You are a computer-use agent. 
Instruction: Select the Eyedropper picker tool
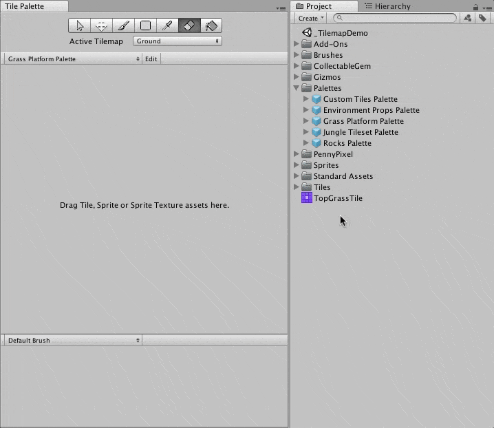click(x=167, y=25)
